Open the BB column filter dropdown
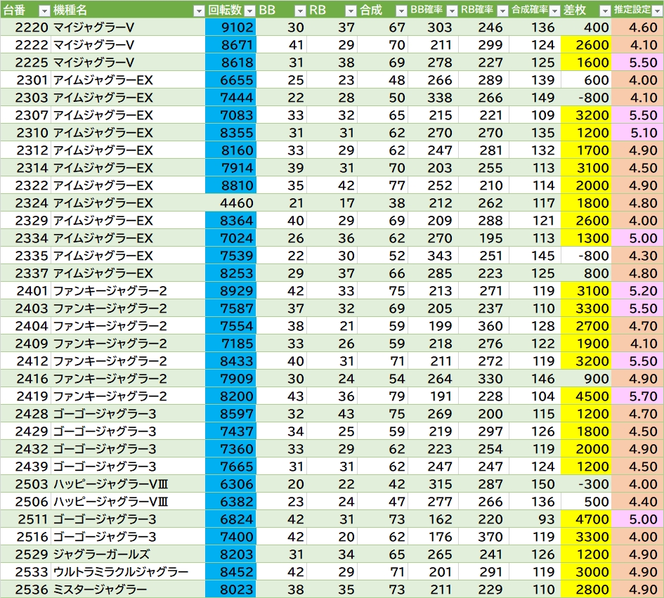 click(x=300, y=11)
